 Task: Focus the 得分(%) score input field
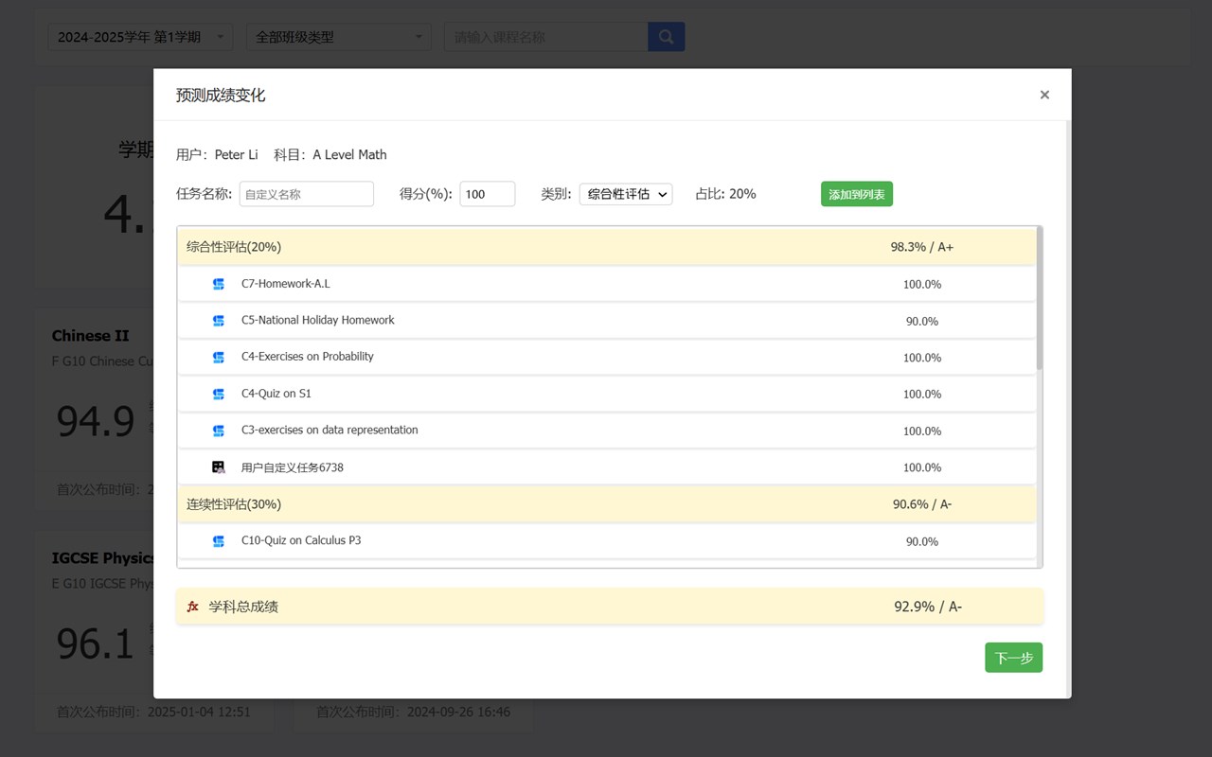click(x=488, y=194)
